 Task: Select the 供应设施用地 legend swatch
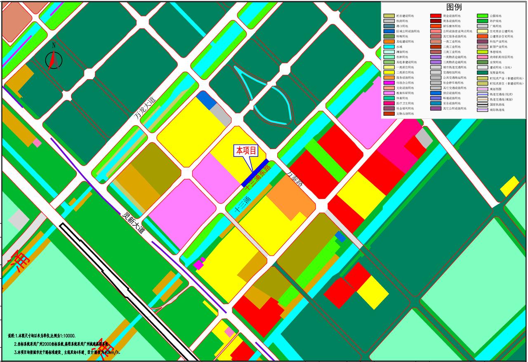436,93
